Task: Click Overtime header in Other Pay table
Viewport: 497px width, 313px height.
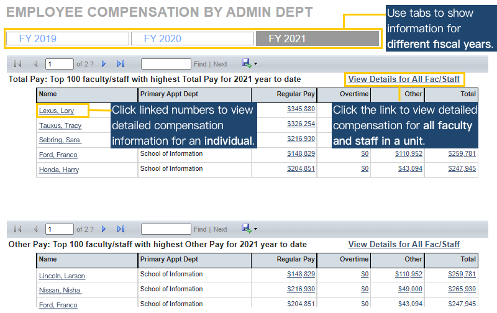Action: coord(344,260)
